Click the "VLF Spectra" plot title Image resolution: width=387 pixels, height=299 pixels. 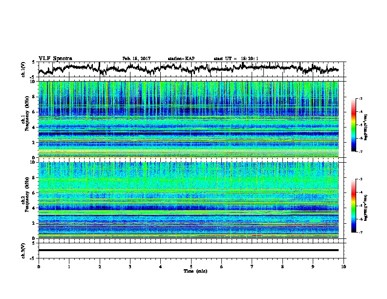[x=55, y=59]
